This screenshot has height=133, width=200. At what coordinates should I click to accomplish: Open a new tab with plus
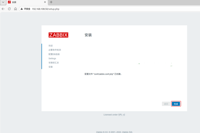click(51, 2)
